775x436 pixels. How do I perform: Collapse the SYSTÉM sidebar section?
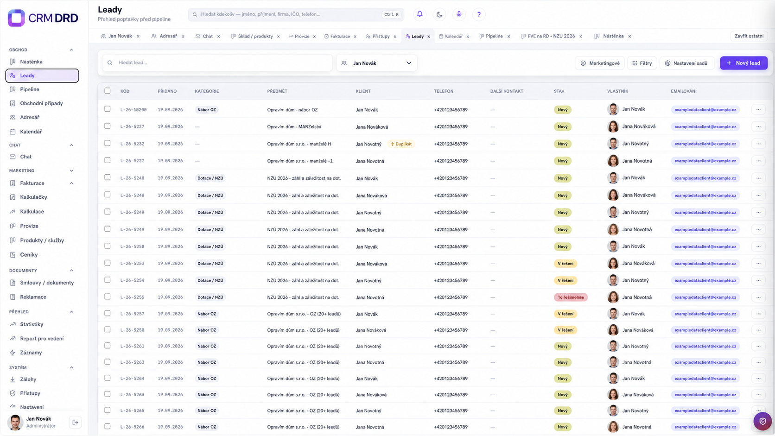71,367
